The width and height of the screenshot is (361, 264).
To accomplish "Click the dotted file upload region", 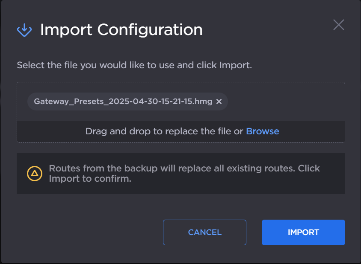I will [x=180, y=111].
